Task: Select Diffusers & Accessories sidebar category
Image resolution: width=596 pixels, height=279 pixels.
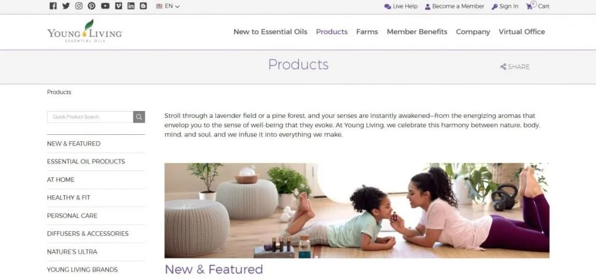Action: pos(88,234)
